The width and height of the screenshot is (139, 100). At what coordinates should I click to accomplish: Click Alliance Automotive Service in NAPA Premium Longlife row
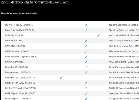pyautogui.click(x=124, y=56)
